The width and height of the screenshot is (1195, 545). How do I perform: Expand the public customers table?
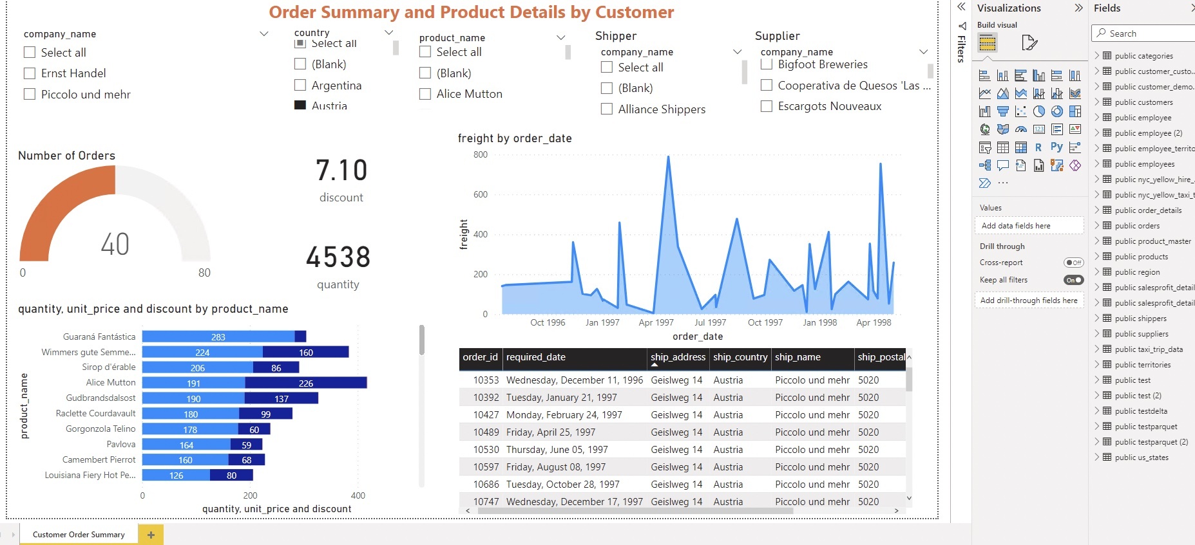1097,102
